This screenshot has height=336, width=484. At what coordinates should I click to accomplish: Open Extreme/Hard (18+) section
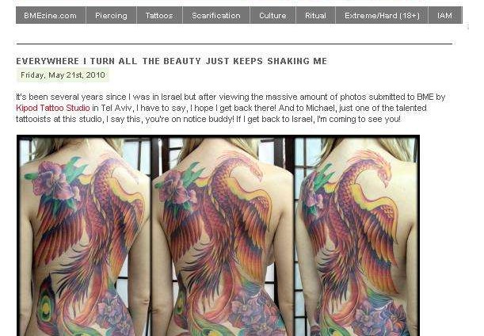coord(382,15)
